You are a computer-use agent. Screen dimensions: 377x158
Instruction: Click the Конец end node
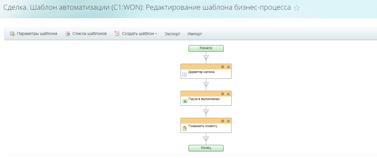206,148
